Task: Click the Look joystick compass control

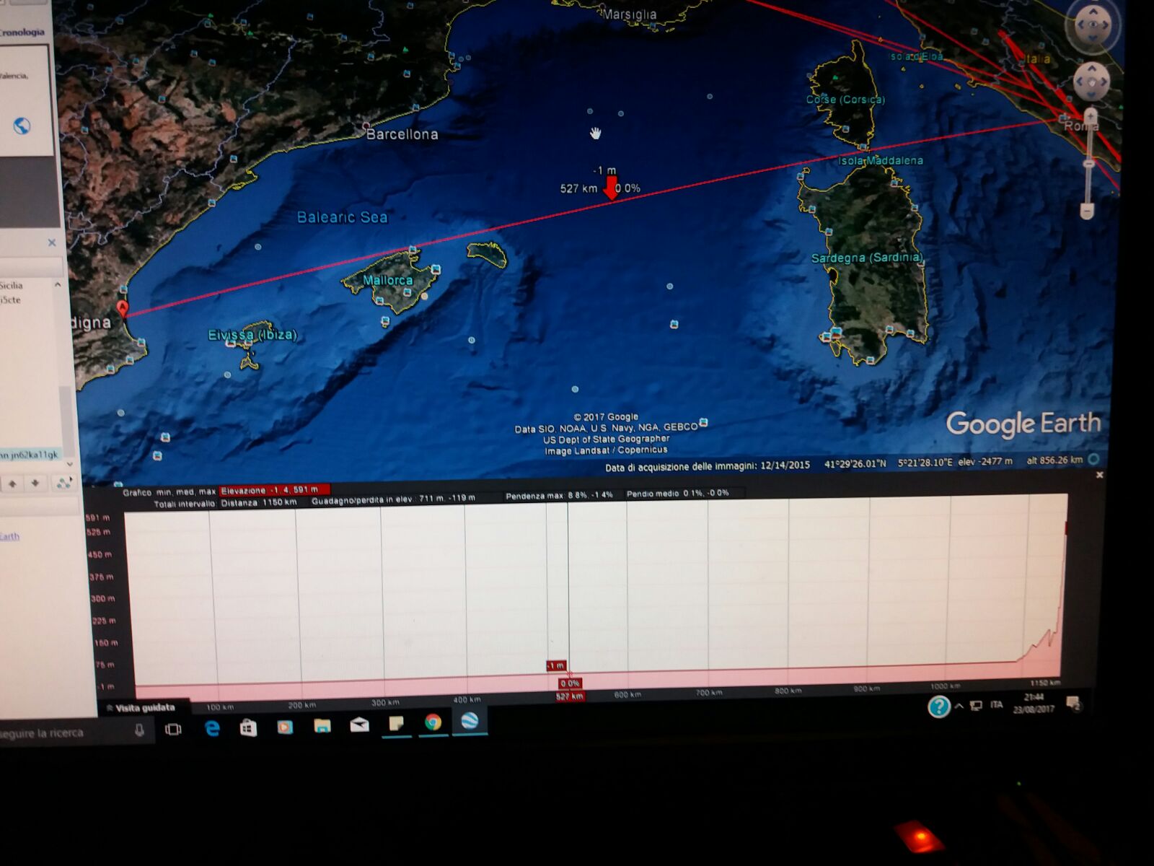Action: [x=1093, y=25]
